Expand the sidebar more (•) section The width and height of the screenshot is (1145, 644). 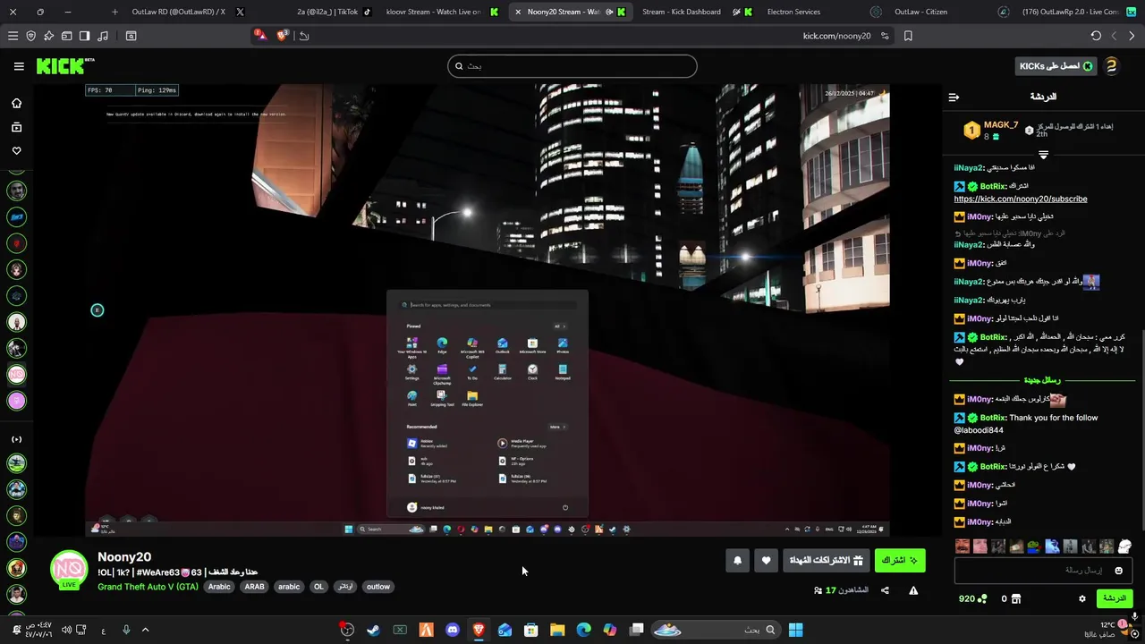(16, 439)
